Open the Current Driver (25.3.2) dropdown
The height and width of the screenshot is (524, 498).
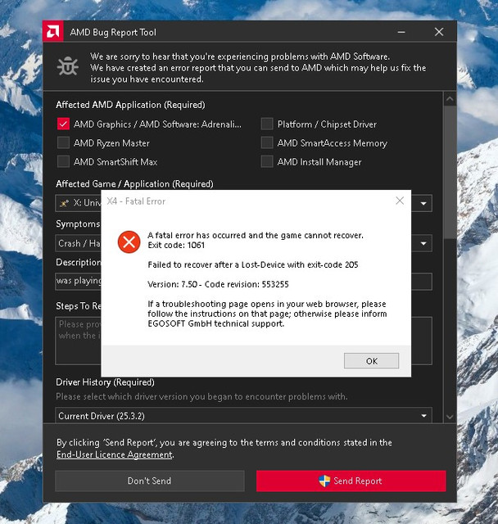[243, 415]
